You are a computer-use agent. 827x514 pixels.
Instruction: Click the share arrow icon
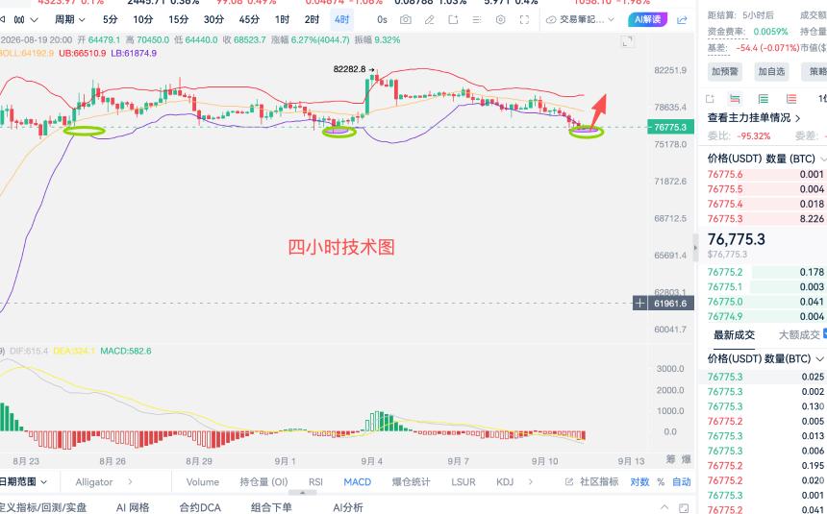click(682, 20)
